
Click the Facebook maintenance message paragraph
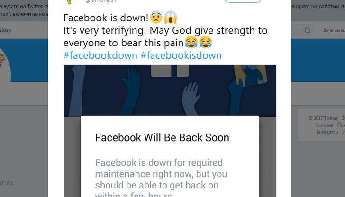161,178
